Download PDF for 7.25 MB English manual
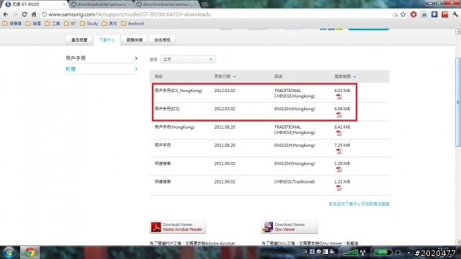461x259 pixels. 339,151
